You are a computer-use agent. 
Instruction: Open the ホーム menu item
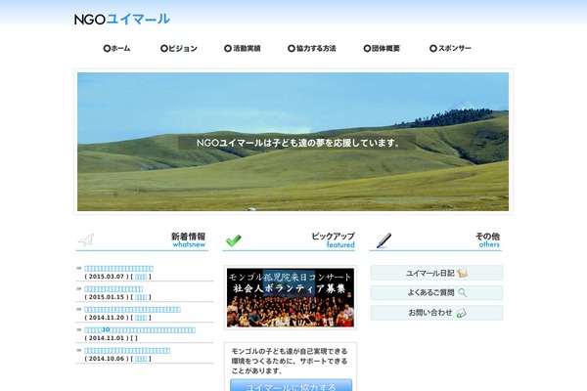tap(116, 48)
